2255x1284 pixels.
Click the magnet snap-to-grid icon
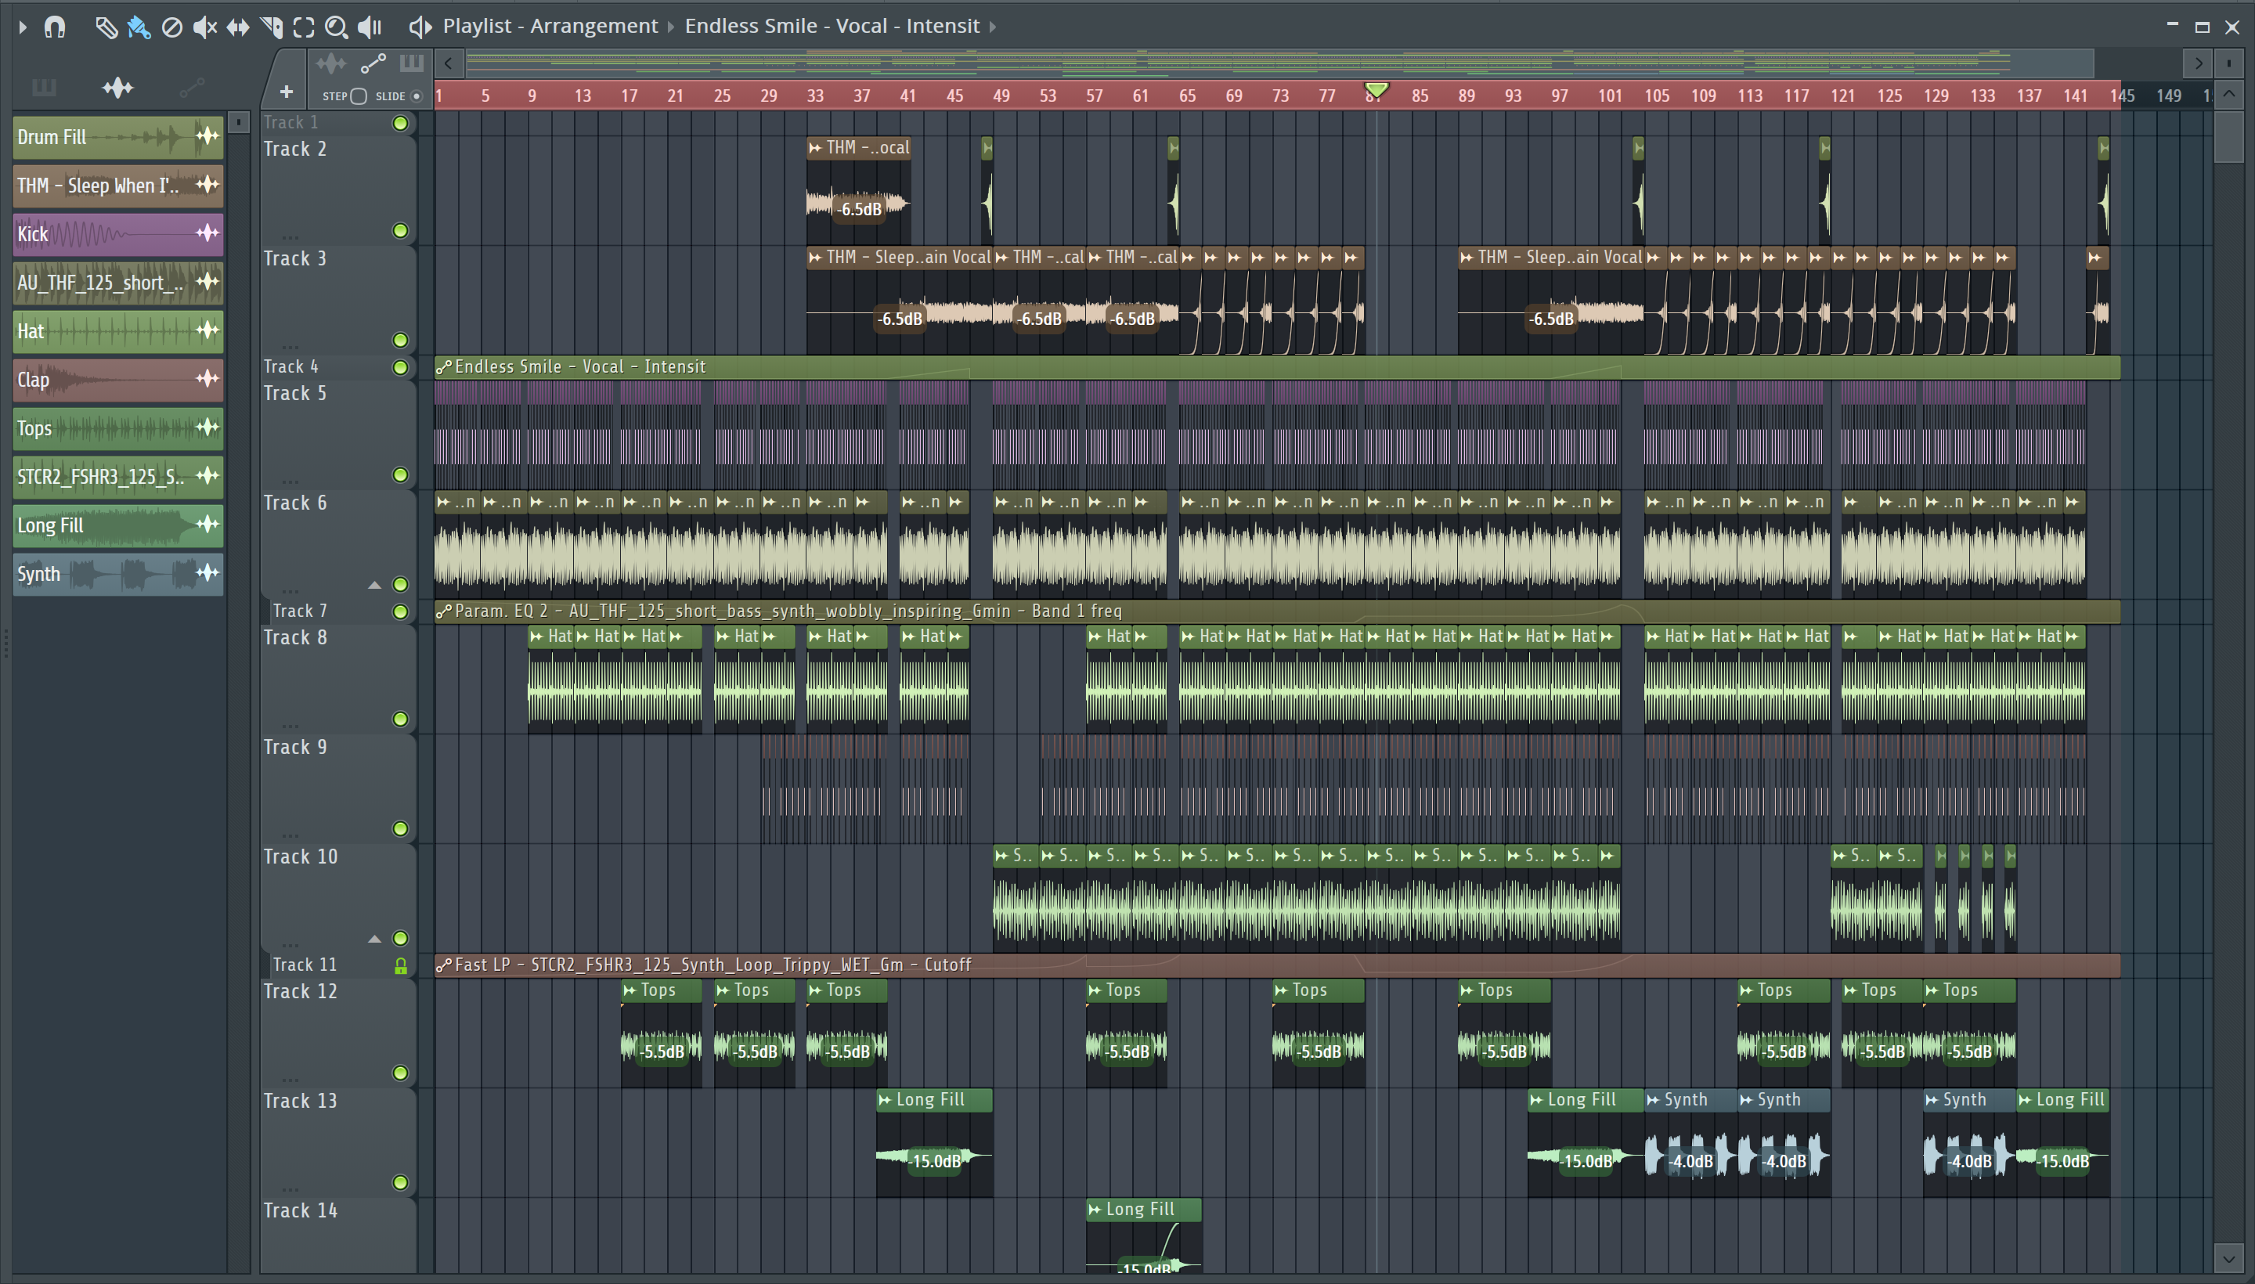click(x=55, y=27)
